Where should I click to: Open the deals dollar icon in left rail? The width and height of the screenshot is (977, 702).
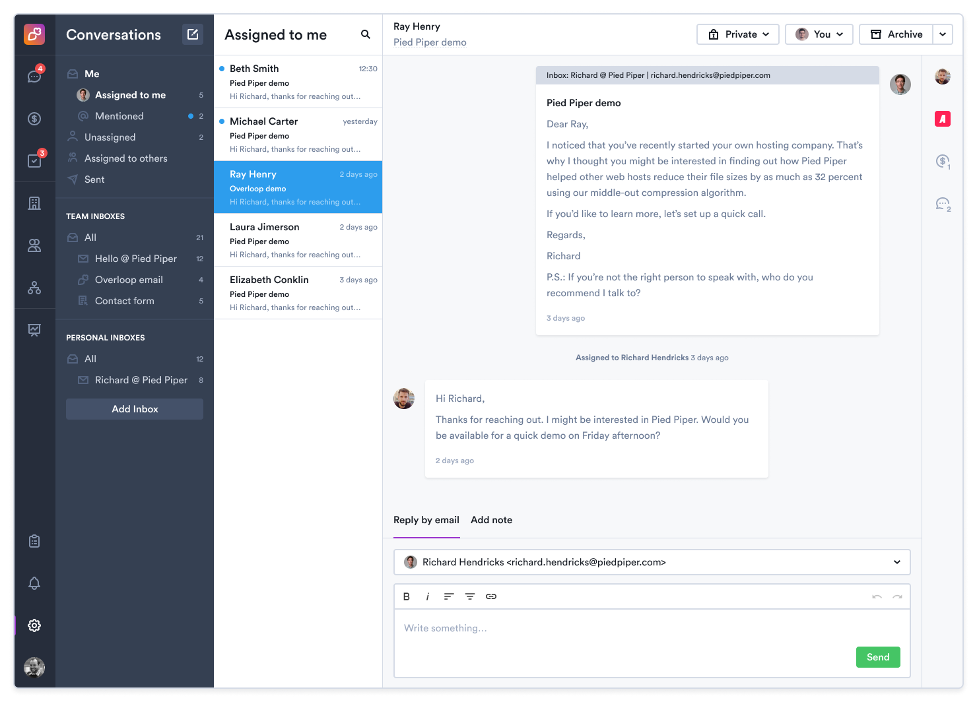point(34,119)
